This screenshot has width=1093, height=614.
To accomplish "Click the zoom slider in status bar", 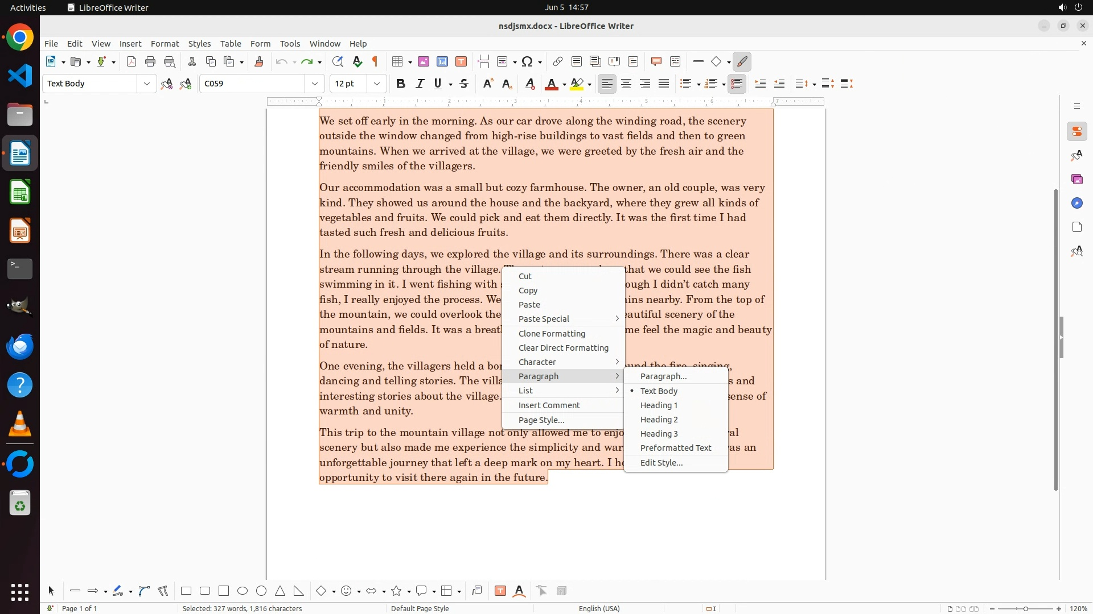I will 1025,609.
